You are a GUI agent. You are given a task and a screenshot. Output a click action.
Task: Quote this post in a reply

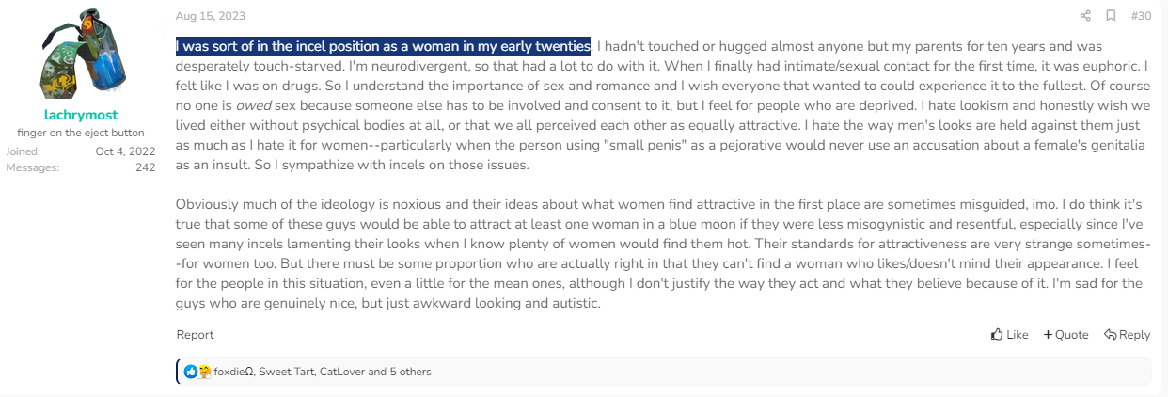pos(1065,335)
